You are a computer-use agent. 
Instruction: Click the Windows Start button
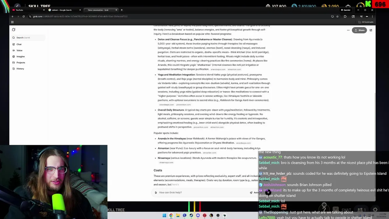164,215
